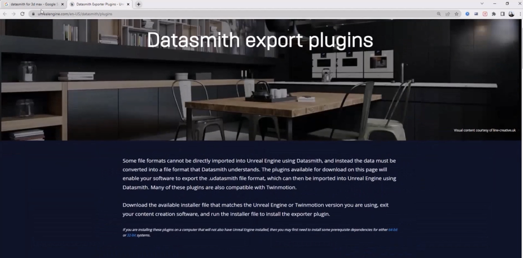Open the 64-bit prerequisites link
The width and height of the screenshot is (523, 258).
coord(393,230)
